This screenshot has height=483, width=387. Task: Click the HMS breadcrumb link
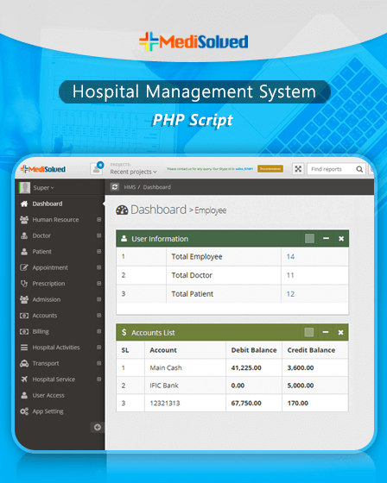[x=130, y=187]
